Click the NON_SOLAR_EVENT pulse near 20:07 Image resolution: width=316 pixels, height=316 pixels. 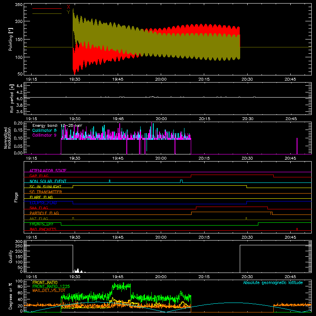point(181,181)
